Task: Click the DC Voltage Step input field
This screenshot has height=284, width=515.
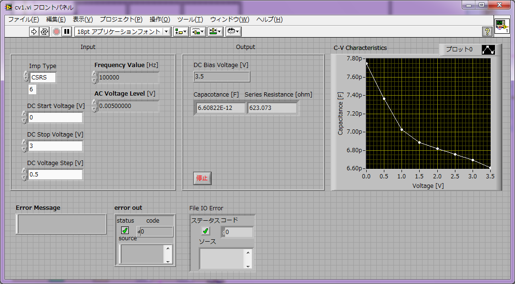Action: 55,174
